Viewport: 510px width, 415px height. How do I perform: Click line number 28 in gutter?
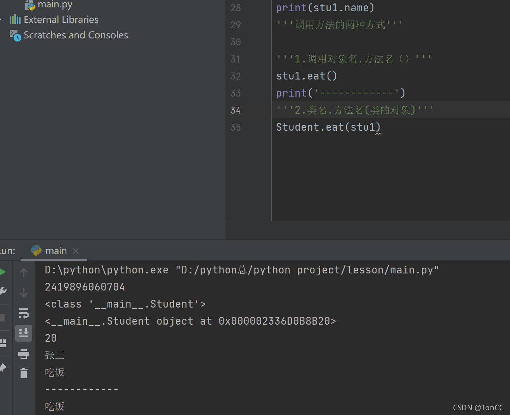(236, 8)
